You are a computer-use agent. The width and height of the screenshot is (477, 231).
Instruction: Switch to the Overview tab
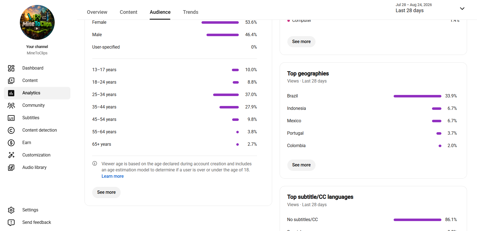click(x=97, y=12)
